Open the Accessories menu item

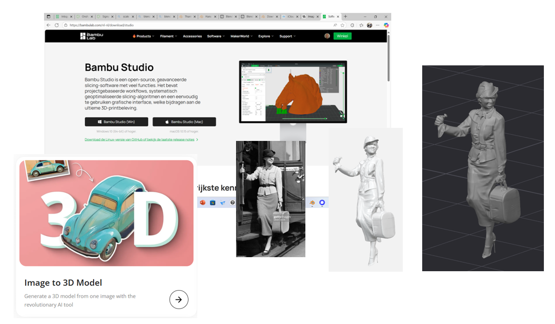click(x=192, y=36)
